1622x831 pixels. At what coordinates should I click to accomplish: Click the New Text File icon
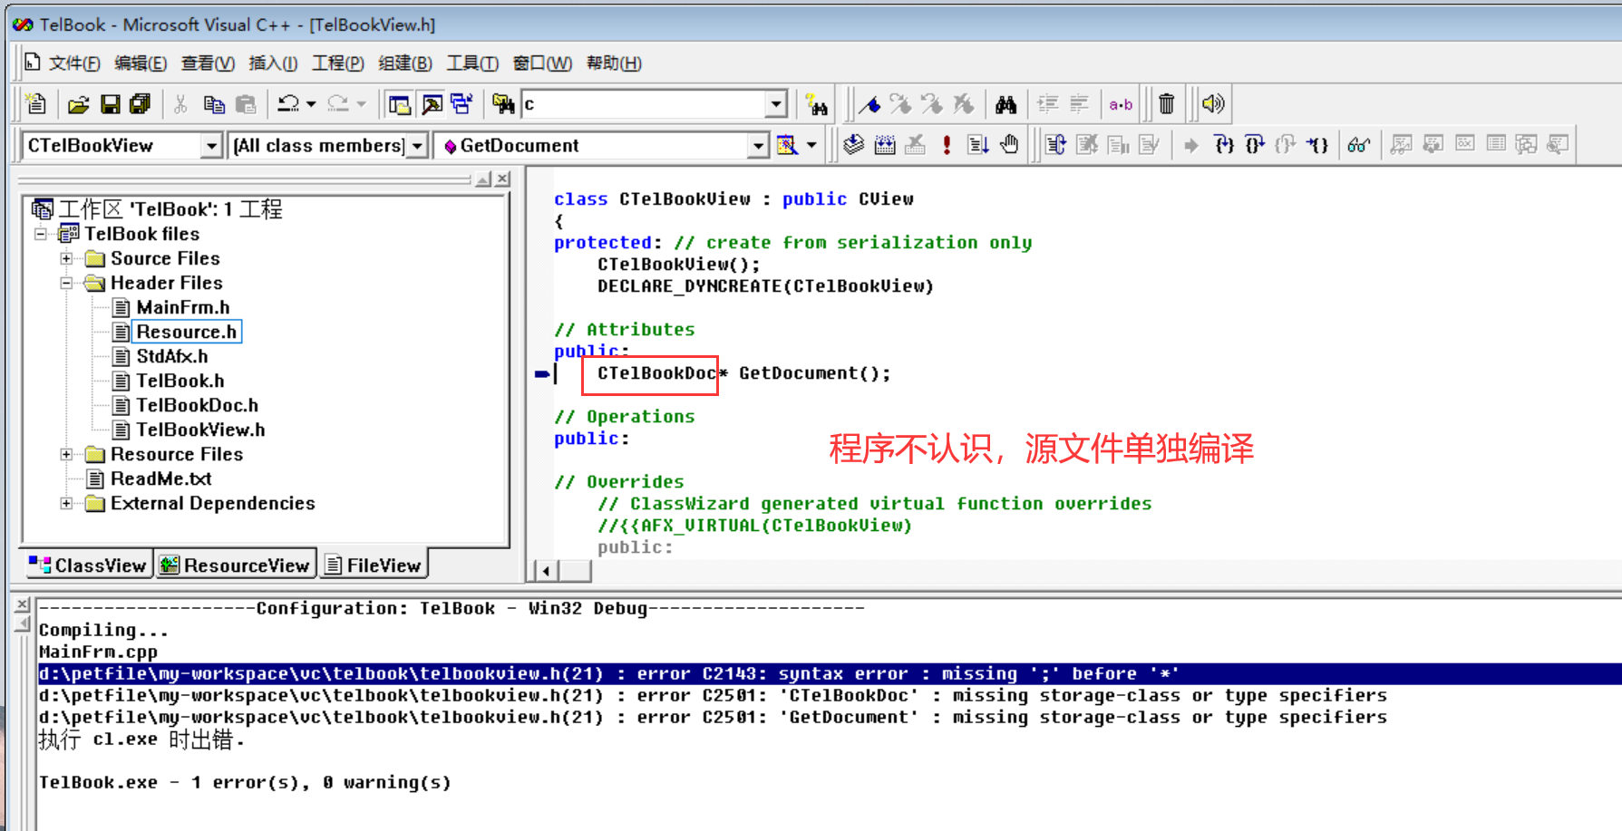[x=36, y=104]
